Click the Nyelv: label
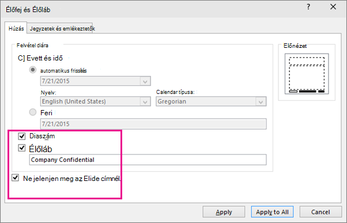This screenshot has width=347, height=223. (48, 92)
